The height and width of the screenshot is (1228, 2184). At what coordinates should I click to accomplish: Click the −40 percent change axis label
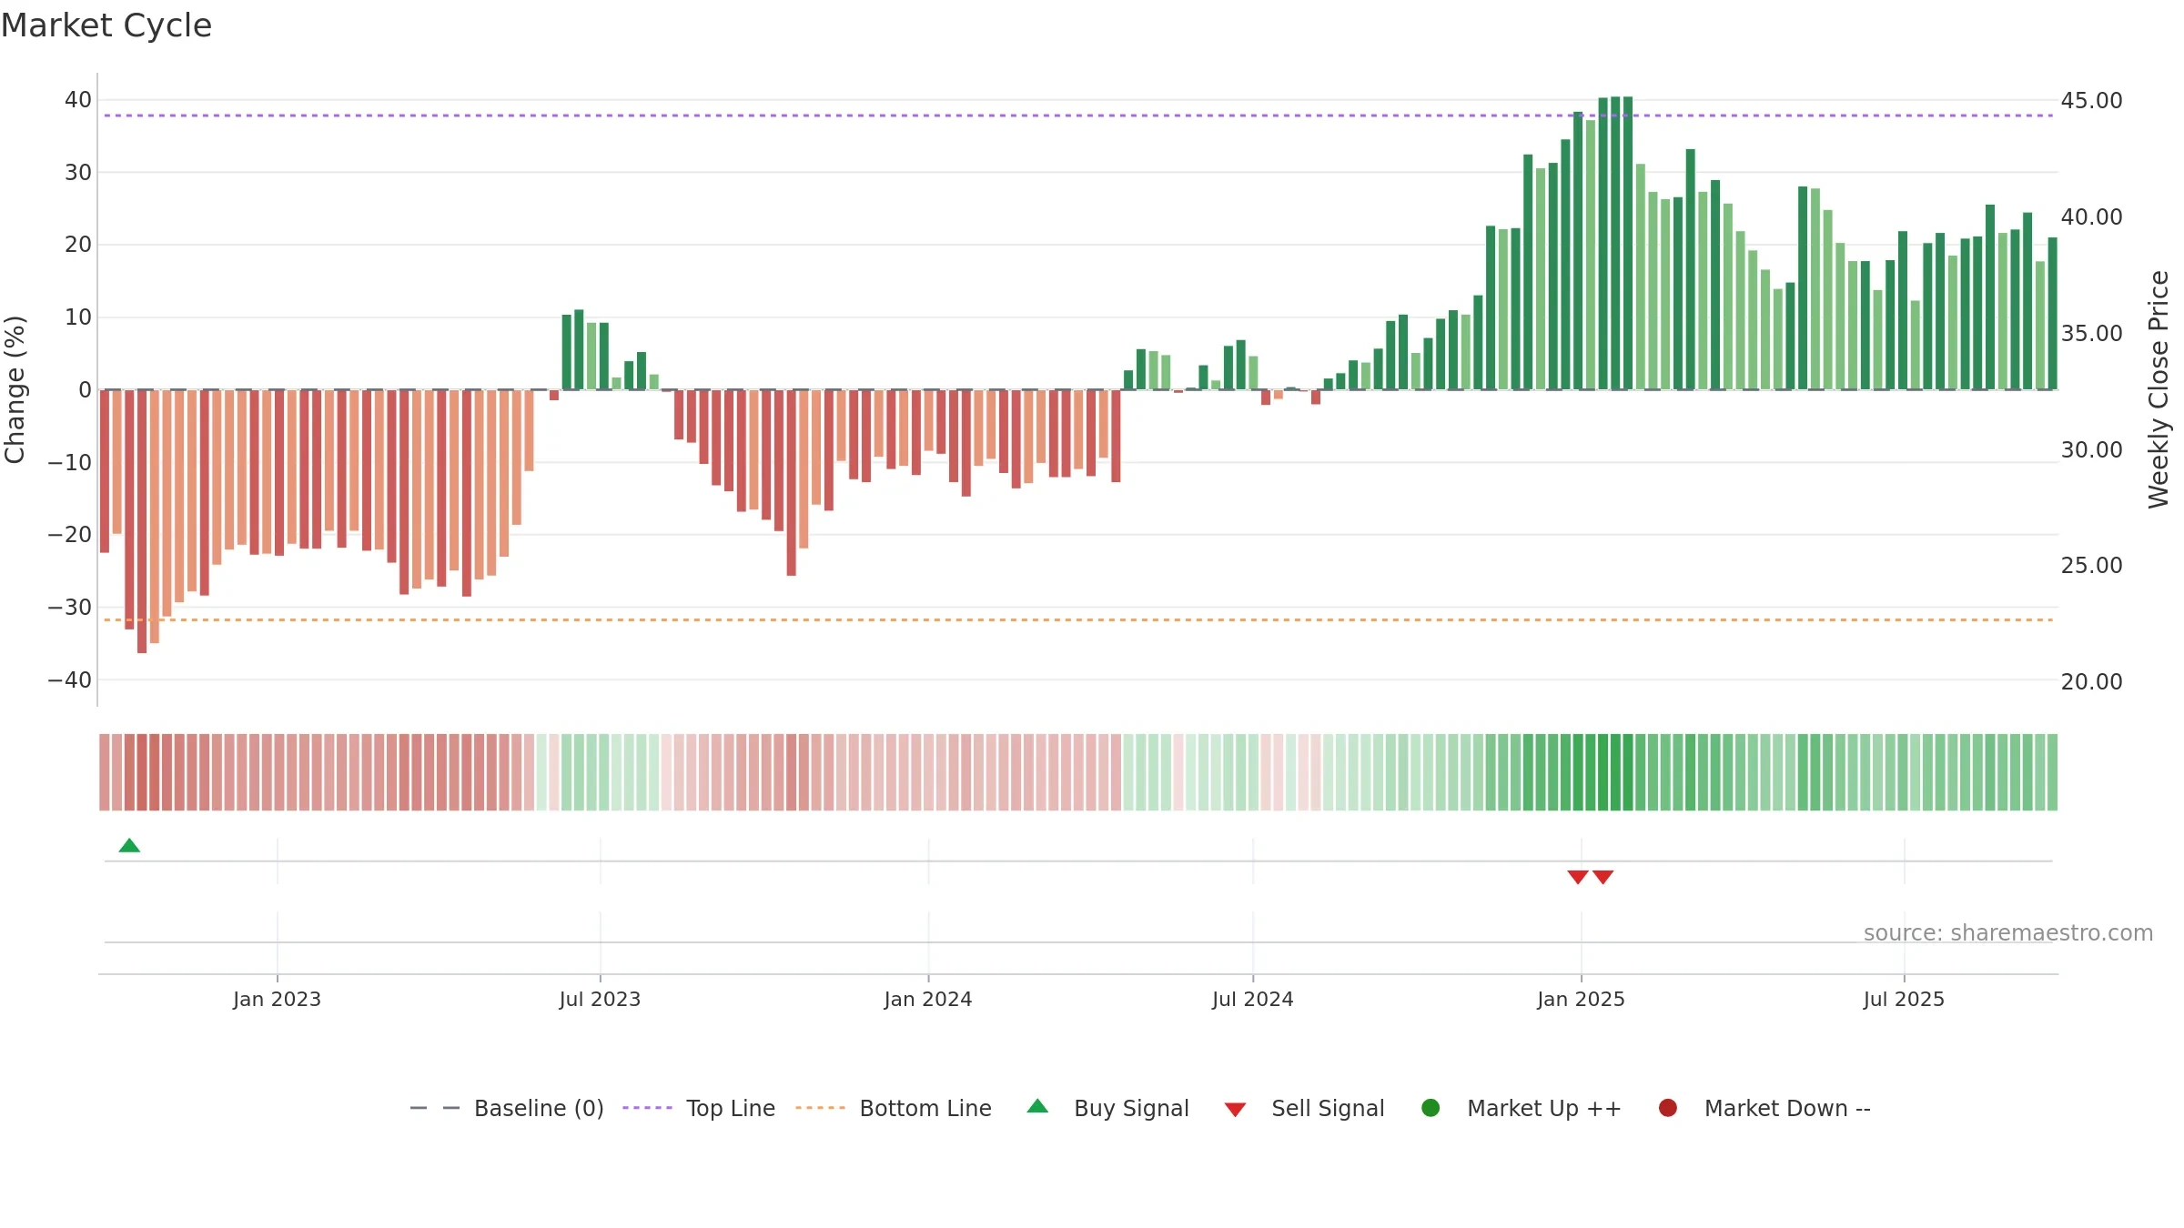[x=70, y=680]
